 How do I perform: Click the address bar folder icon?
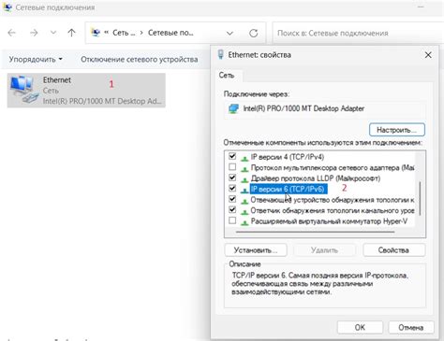pyautogui.click(x=96, y=33)
